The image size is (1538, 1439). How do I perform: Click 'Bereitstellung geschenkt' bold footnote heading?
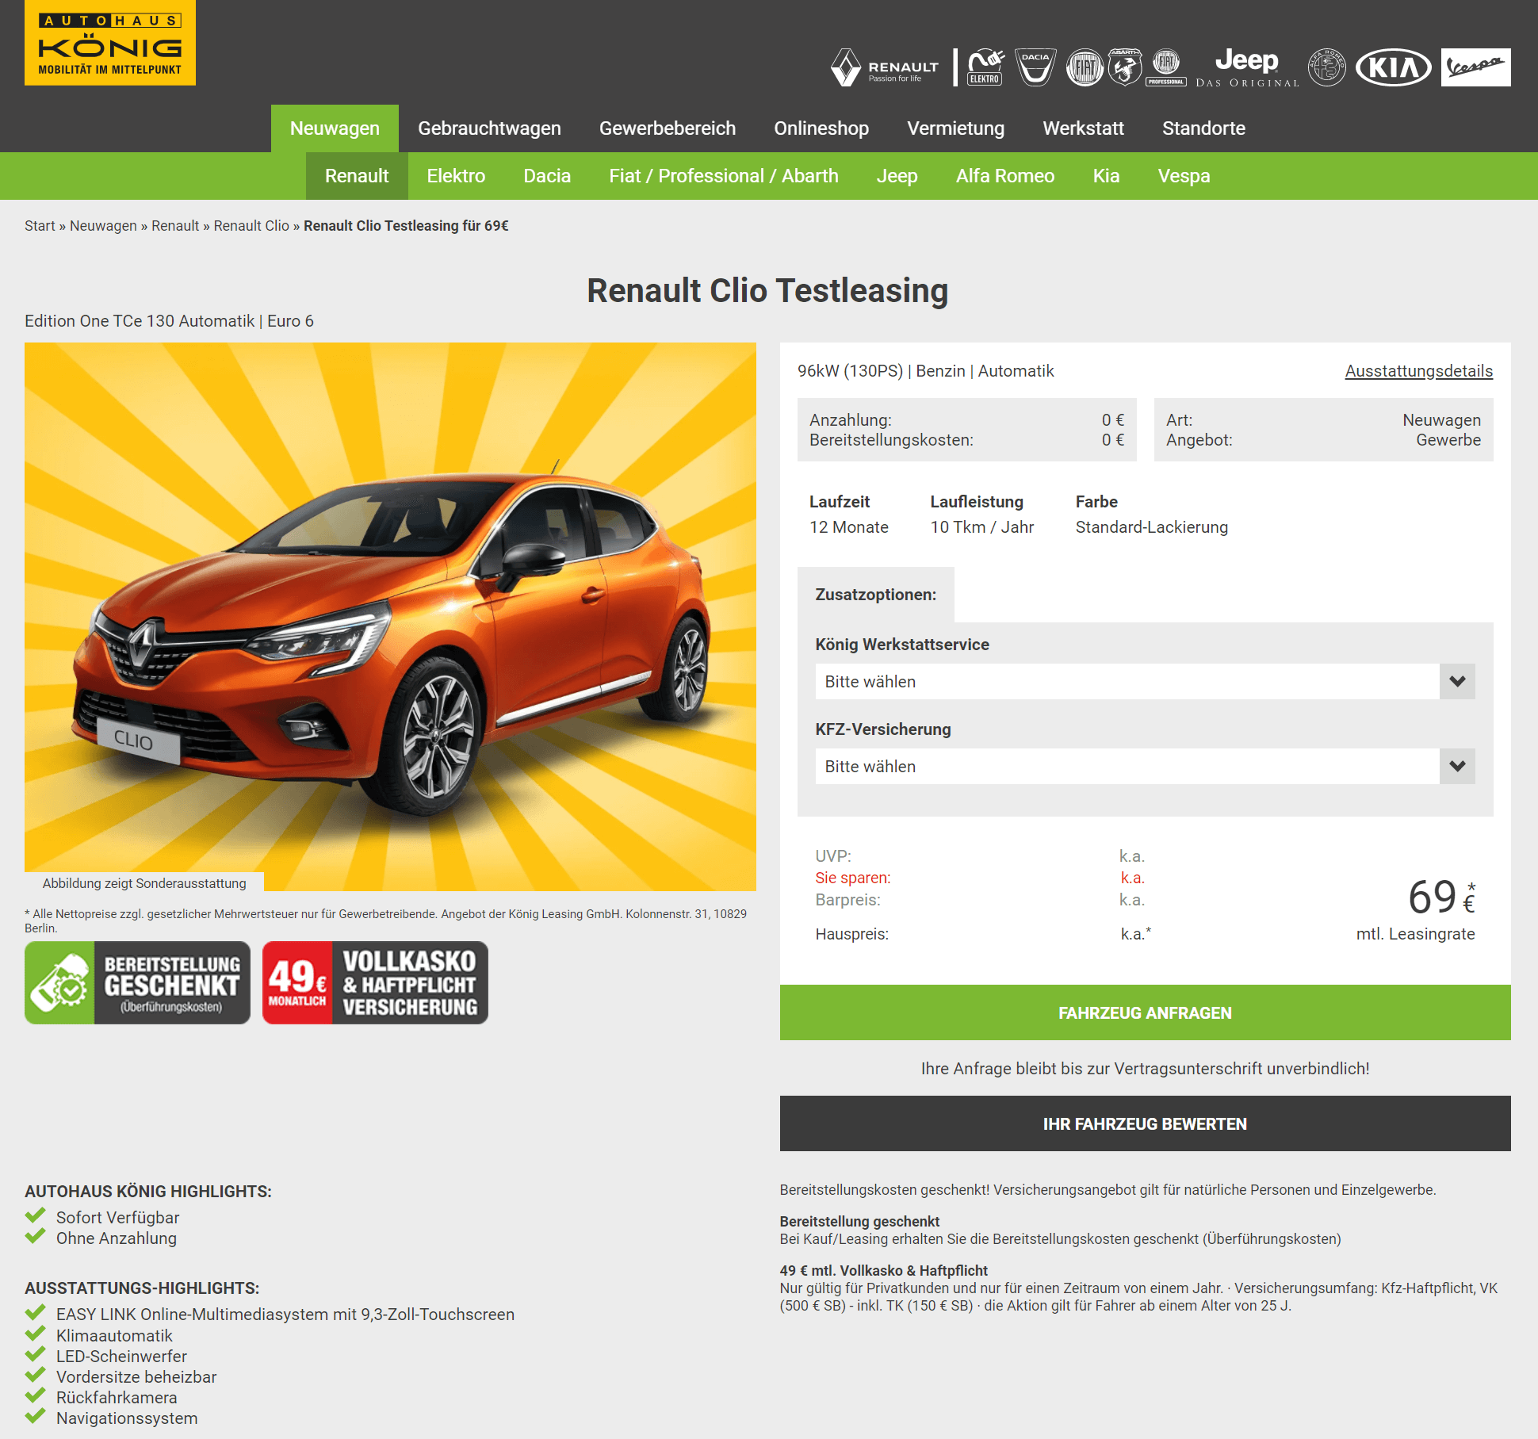click(859, 1222)
